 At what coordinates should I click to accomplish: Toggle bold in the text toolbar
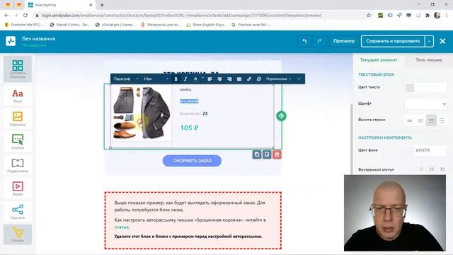(x=176, y=79)
